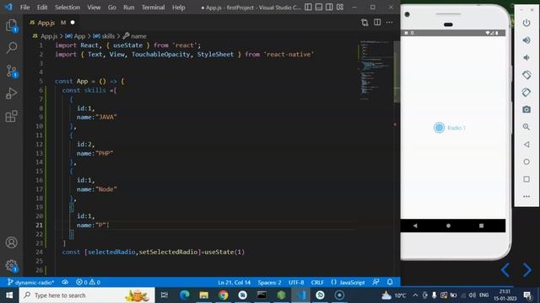
Task: Click emulator toolbar Back triangle
Action: click(526, 144)
